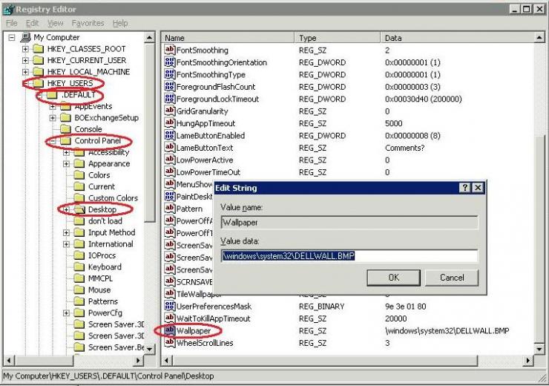The height and width of the screenshot is (386, 549).
Task: Open the Edit menu
Action: 32,23
